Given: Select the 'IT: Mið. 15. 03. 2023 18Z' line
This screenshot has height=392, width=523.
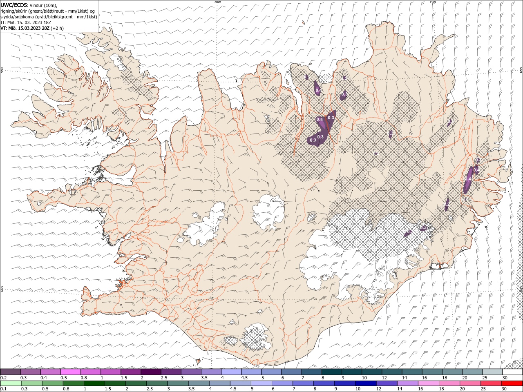Looking at the screenshot, I should click(25, 22).
